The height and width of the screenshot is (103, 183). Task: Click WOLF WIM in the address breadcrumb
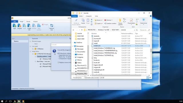coord(115,30)
